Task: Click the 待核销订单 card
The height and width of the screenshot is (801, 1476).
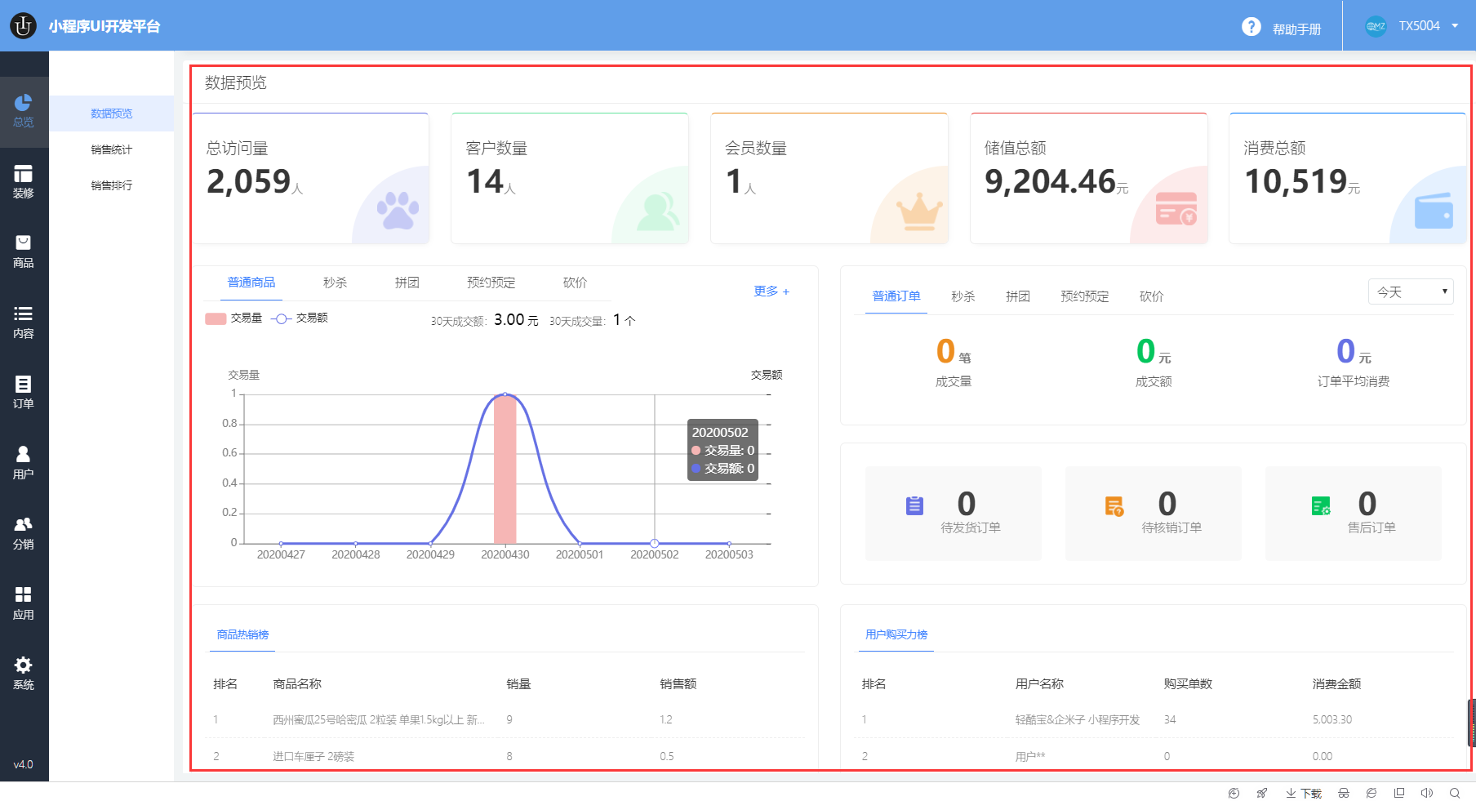Action: 1154,514
